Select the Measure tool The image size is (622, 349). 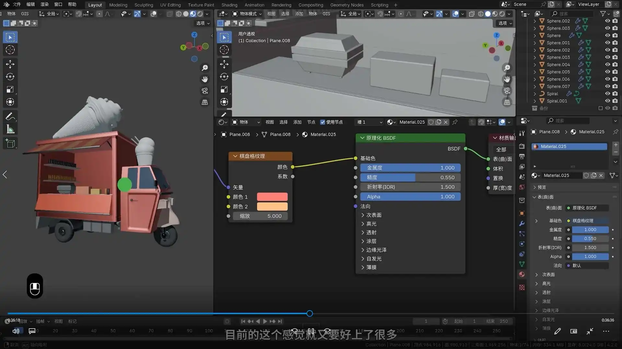click(10, 129)
